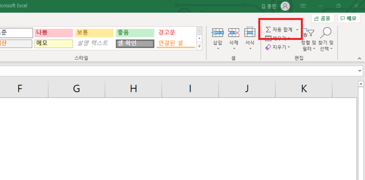This screenshot has width=365, height=180.
Task: Select column I header
Action: coord(190,89)
